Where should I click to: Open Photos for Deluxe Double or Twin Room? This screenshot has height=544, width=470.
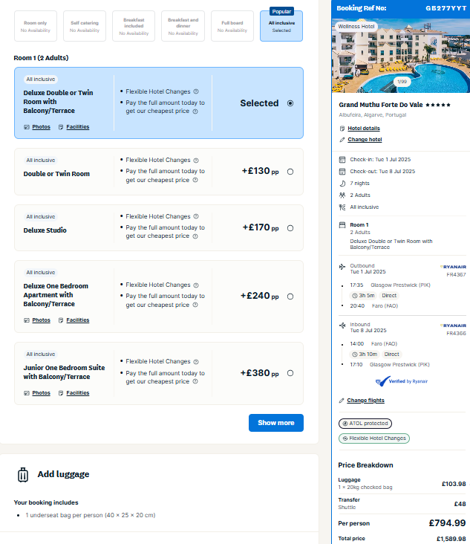(x=42, y=127)
